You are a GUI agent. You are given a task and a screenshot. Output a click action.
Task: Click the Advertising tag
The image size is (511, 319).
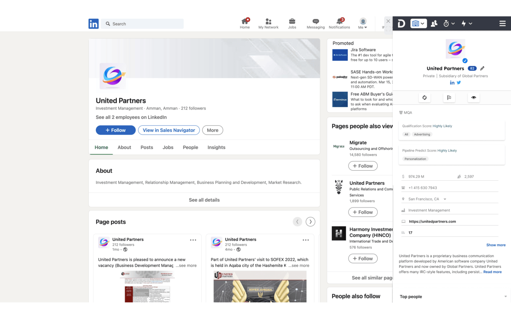coord(422,134)
